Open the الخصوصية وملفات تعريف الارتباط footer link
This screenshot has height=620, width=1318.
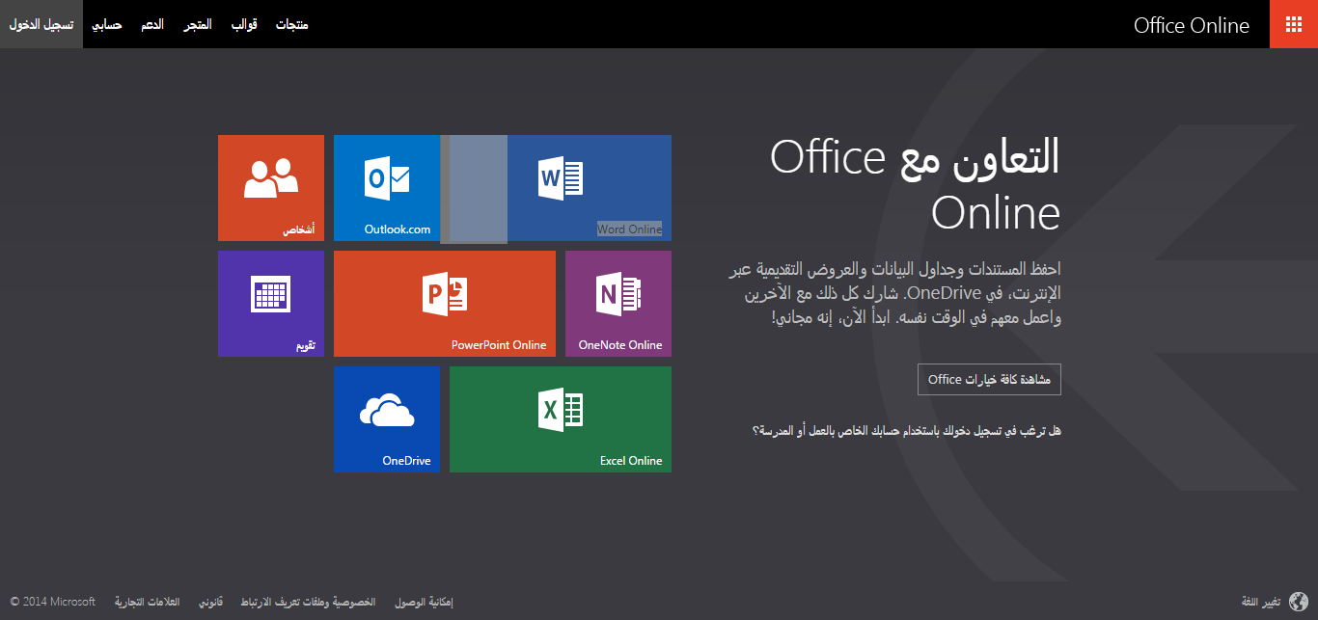(308, 602)
